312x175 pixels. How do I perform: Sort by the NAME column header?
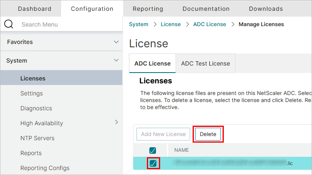(x=182, y=150)
